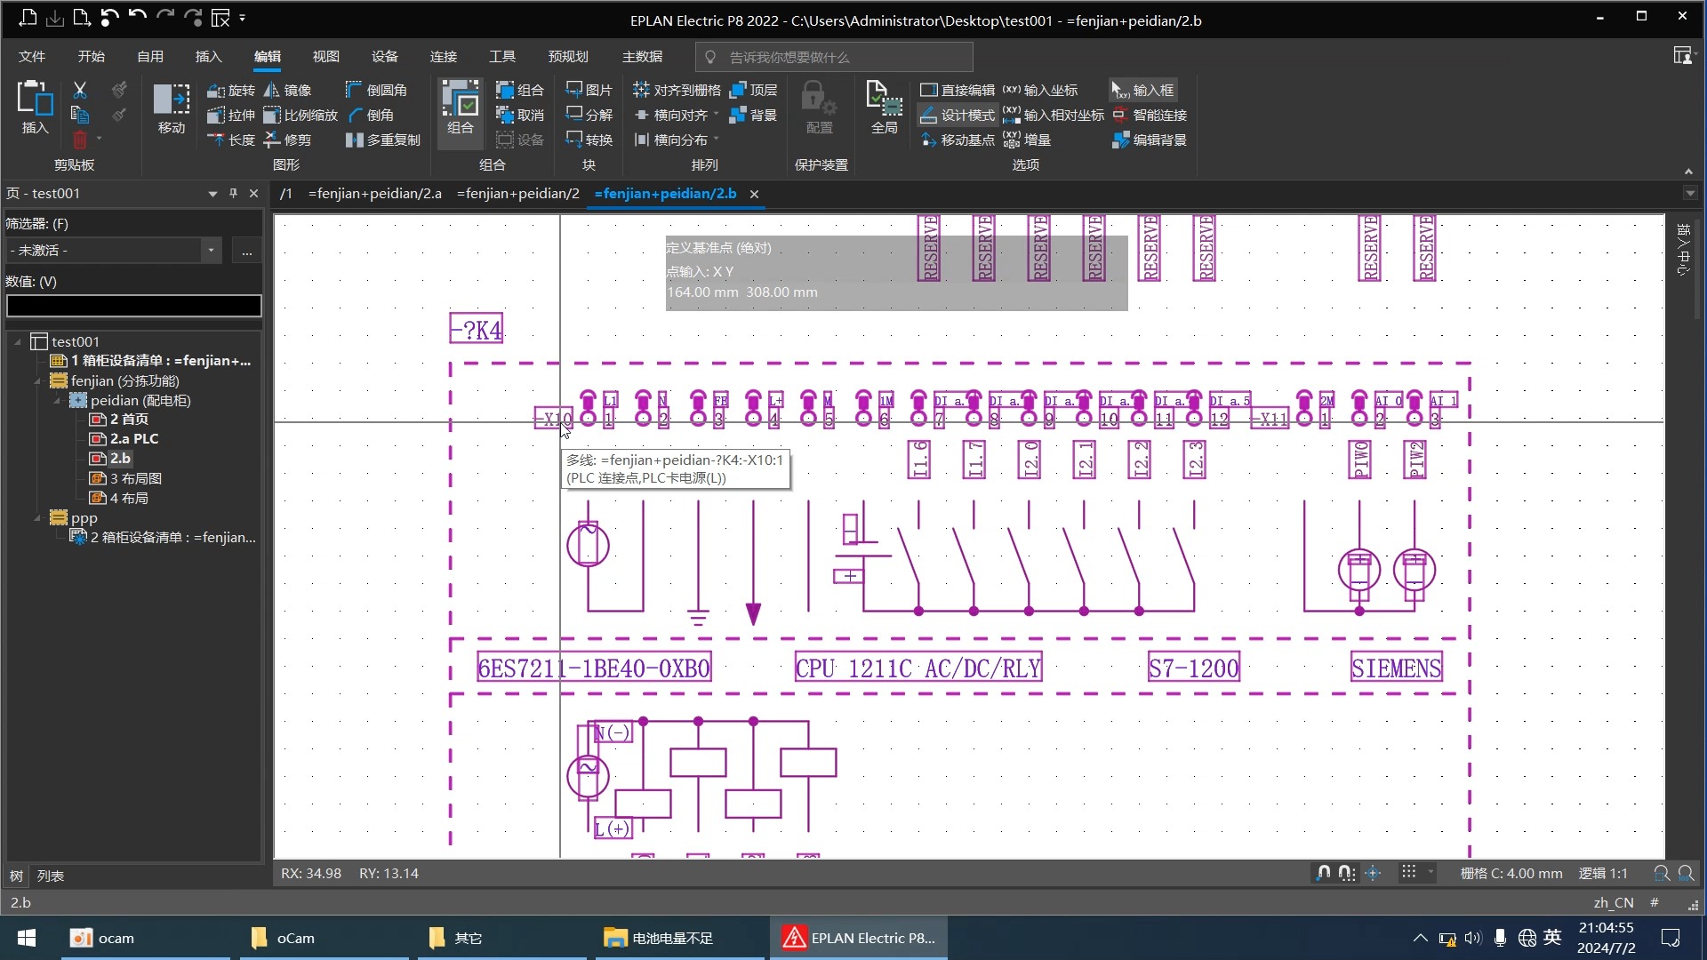Collapse the ribbon with the up arrow

click(x=1688, y=171)
